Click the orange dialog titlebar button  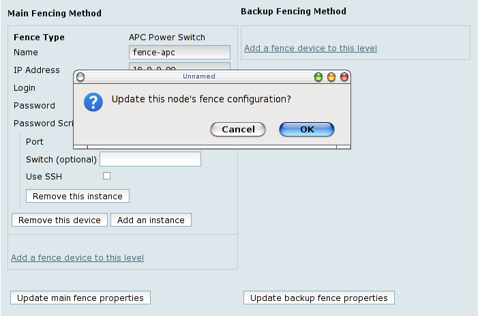click(x=331, y=77)
